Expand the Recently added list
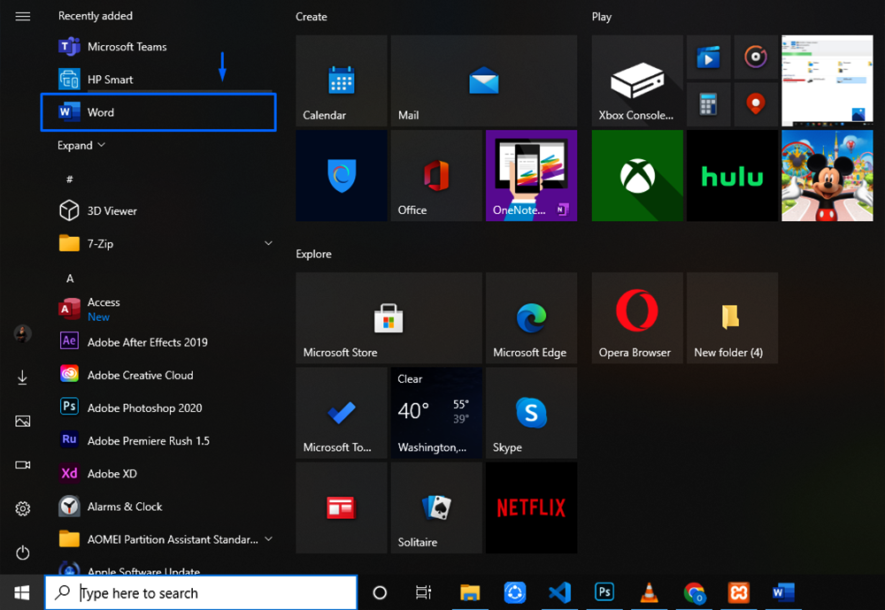This screenshot has height=610, width=885. 81,145
